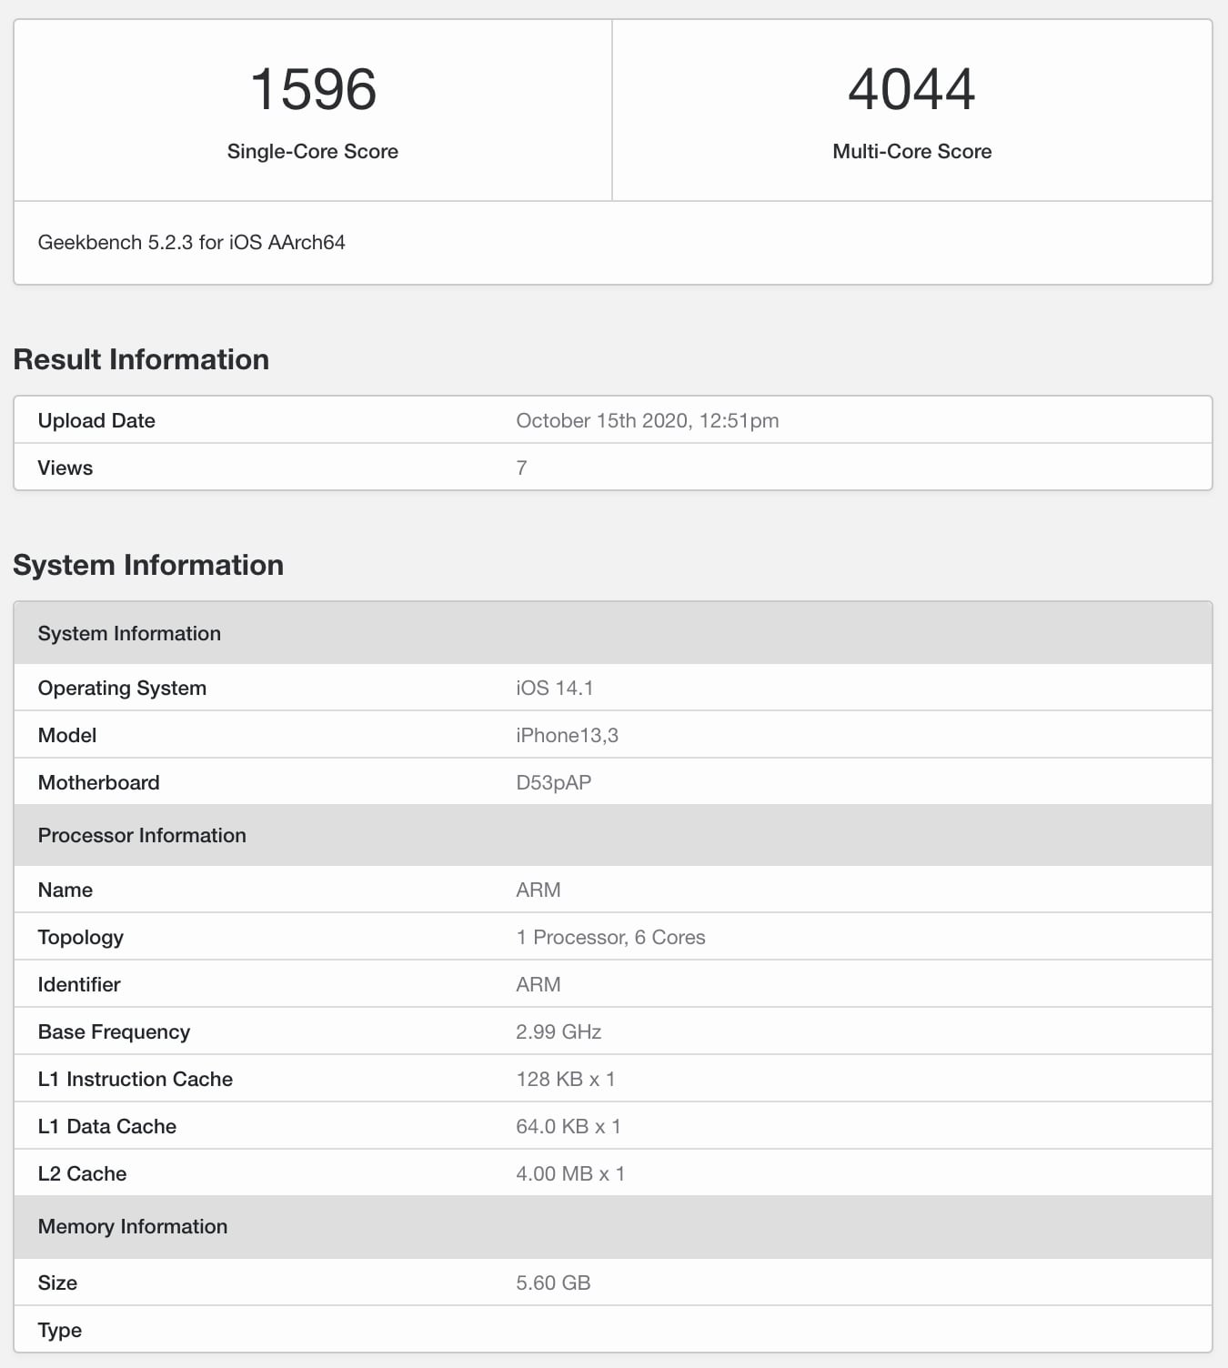Select the 5.60 GB memory size value
This screenshot has height=1368, width=1228.
(553, 1282)
